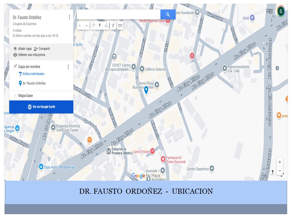Select the add marker tool
Image resolution: width=292 pixels, height=219 pixels.
[100, 26]
